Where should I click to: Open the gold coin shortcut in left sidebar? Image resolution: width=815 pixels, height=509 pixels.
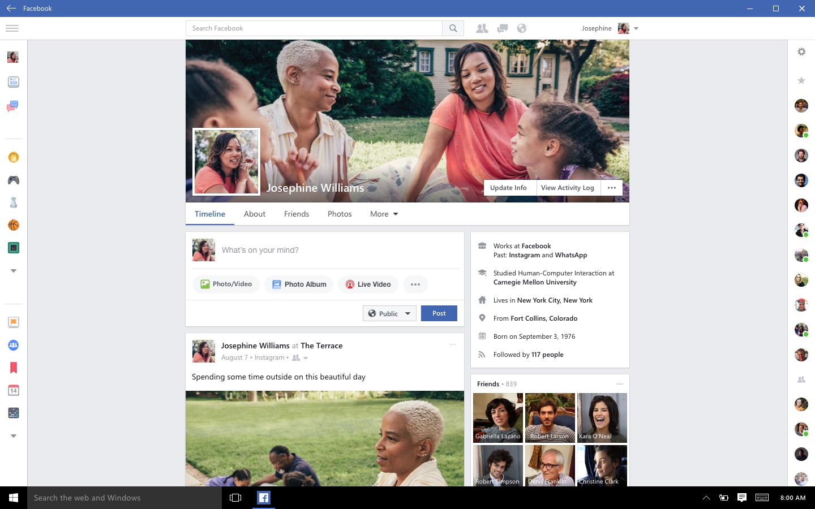click(14, 157)
